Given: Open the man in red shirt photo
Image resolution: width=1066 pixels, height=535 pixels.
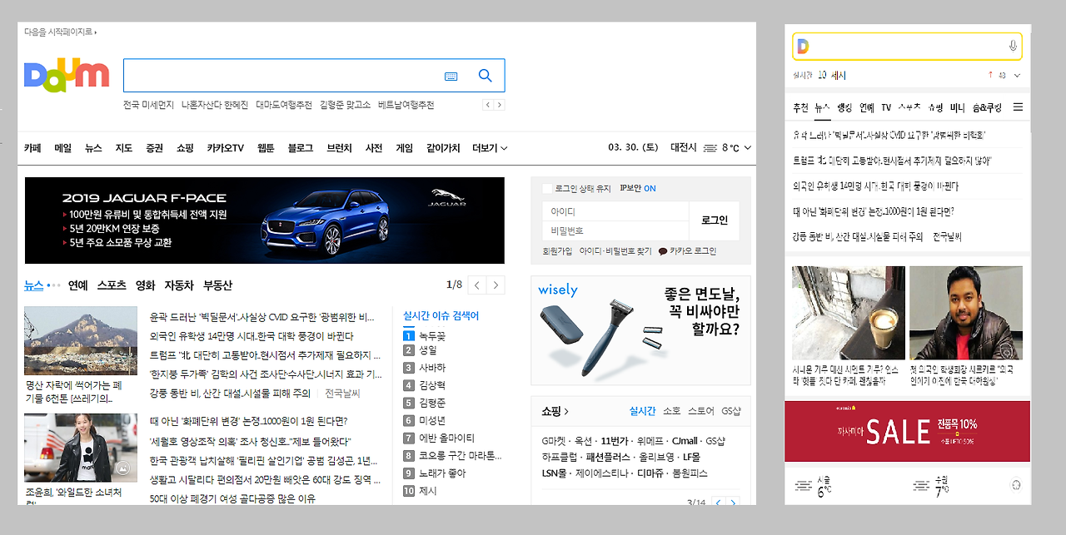Looking at the screenshot, I should click(966, 313).
